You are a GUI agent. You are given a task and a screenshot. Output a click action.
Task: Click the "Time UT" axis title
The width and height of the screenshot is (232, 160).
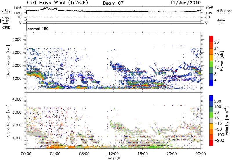click(x=113, y=158)
